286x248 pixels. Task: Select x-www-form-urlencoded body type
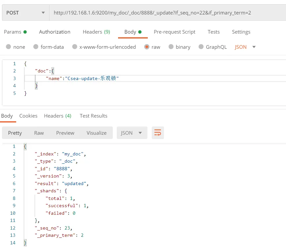[x=75, y=47]
